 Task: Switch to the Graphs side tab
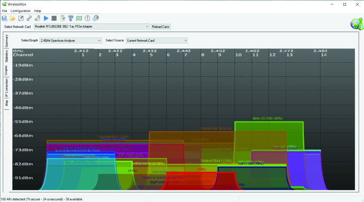[7, 70]
